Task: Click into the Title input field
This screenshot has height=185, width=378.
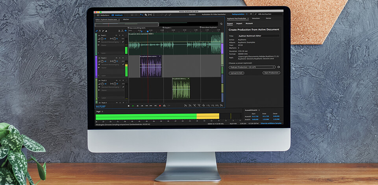Action: pyautogui.click(x=259, y=36)
